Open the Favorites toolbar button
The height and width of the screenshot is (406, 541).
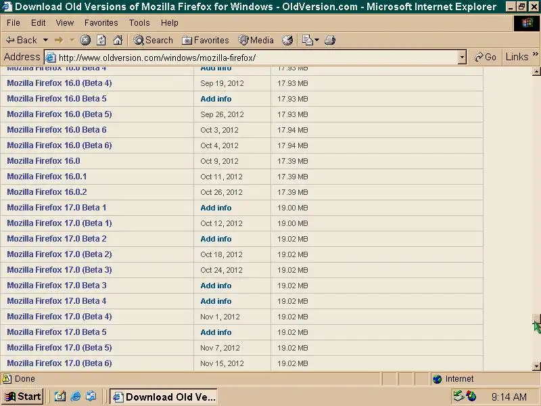coord(206,40)
